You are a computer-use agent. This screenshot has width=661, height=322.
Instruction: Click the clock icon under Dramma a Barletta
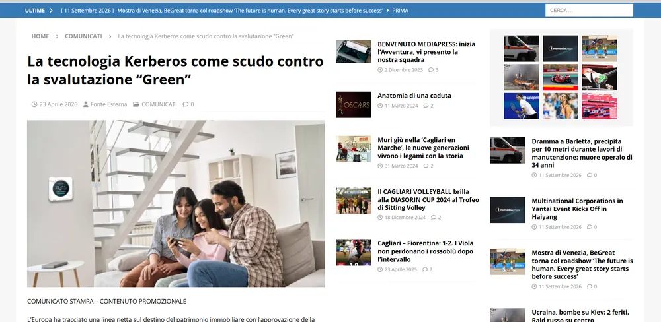click(x=534, y=175)
